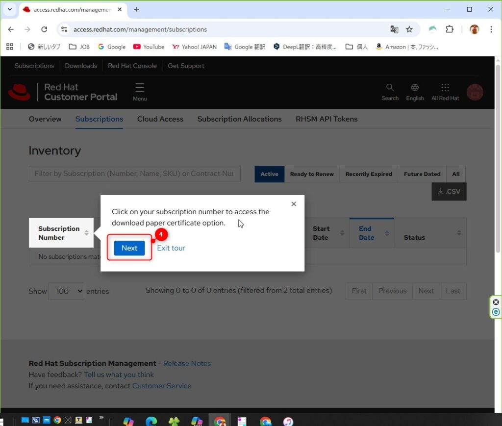Viewport: 502px width, 426px height.
Task: Open the Release Notes link
Action: [187, 364]
